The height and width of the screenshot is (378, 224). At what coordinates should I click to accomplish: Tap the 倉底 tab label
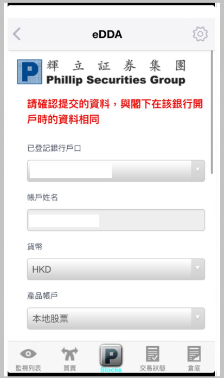(194, 368)
